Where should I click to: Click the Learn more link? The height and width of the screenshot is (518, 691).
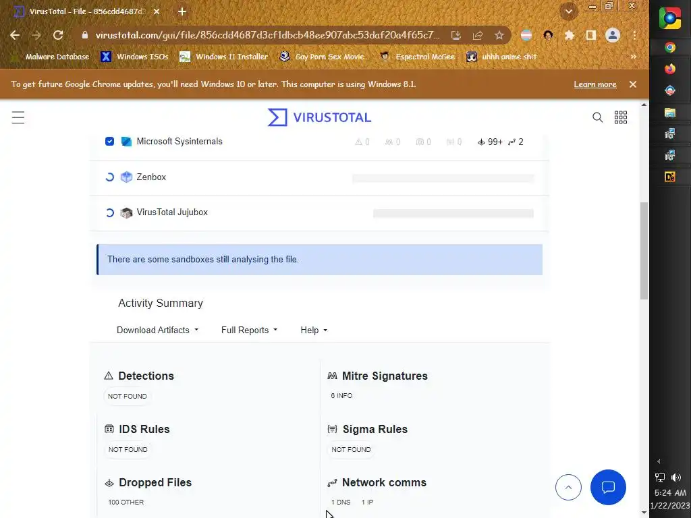point(595,84)
